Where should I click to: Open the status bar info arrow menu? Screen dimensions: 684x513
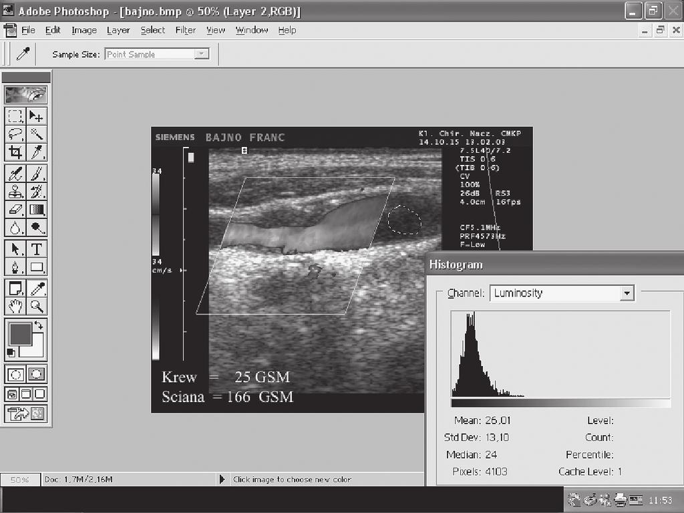[x=222, y=480]
